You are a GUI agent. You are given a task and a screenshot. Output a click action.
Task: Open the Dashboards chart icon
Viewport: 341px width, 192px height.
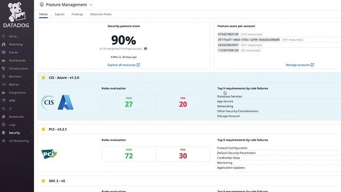coord(4,60)
